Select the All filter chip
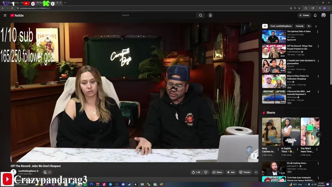Viewport: 332px width, 187px height. pos(265,26)
